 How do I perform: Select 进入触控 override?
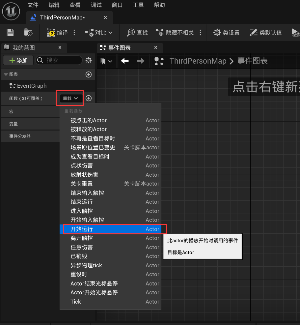tap(110, 211)
